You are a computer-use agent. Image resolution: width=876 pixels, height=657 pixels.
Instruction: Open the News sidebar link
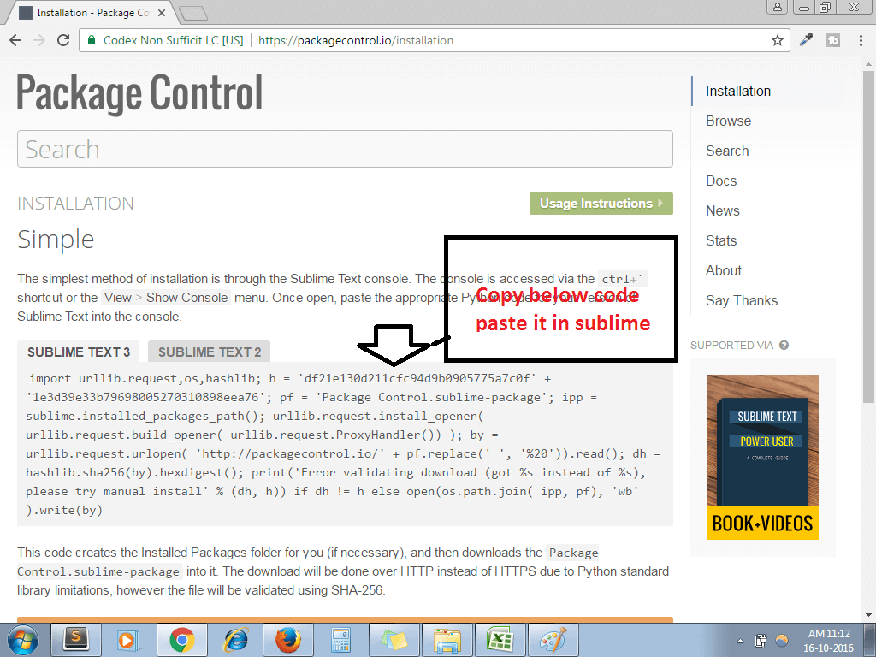[x=722, y=210]
